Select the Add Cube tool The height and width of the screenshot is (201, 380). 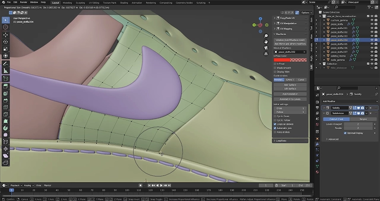6,78
